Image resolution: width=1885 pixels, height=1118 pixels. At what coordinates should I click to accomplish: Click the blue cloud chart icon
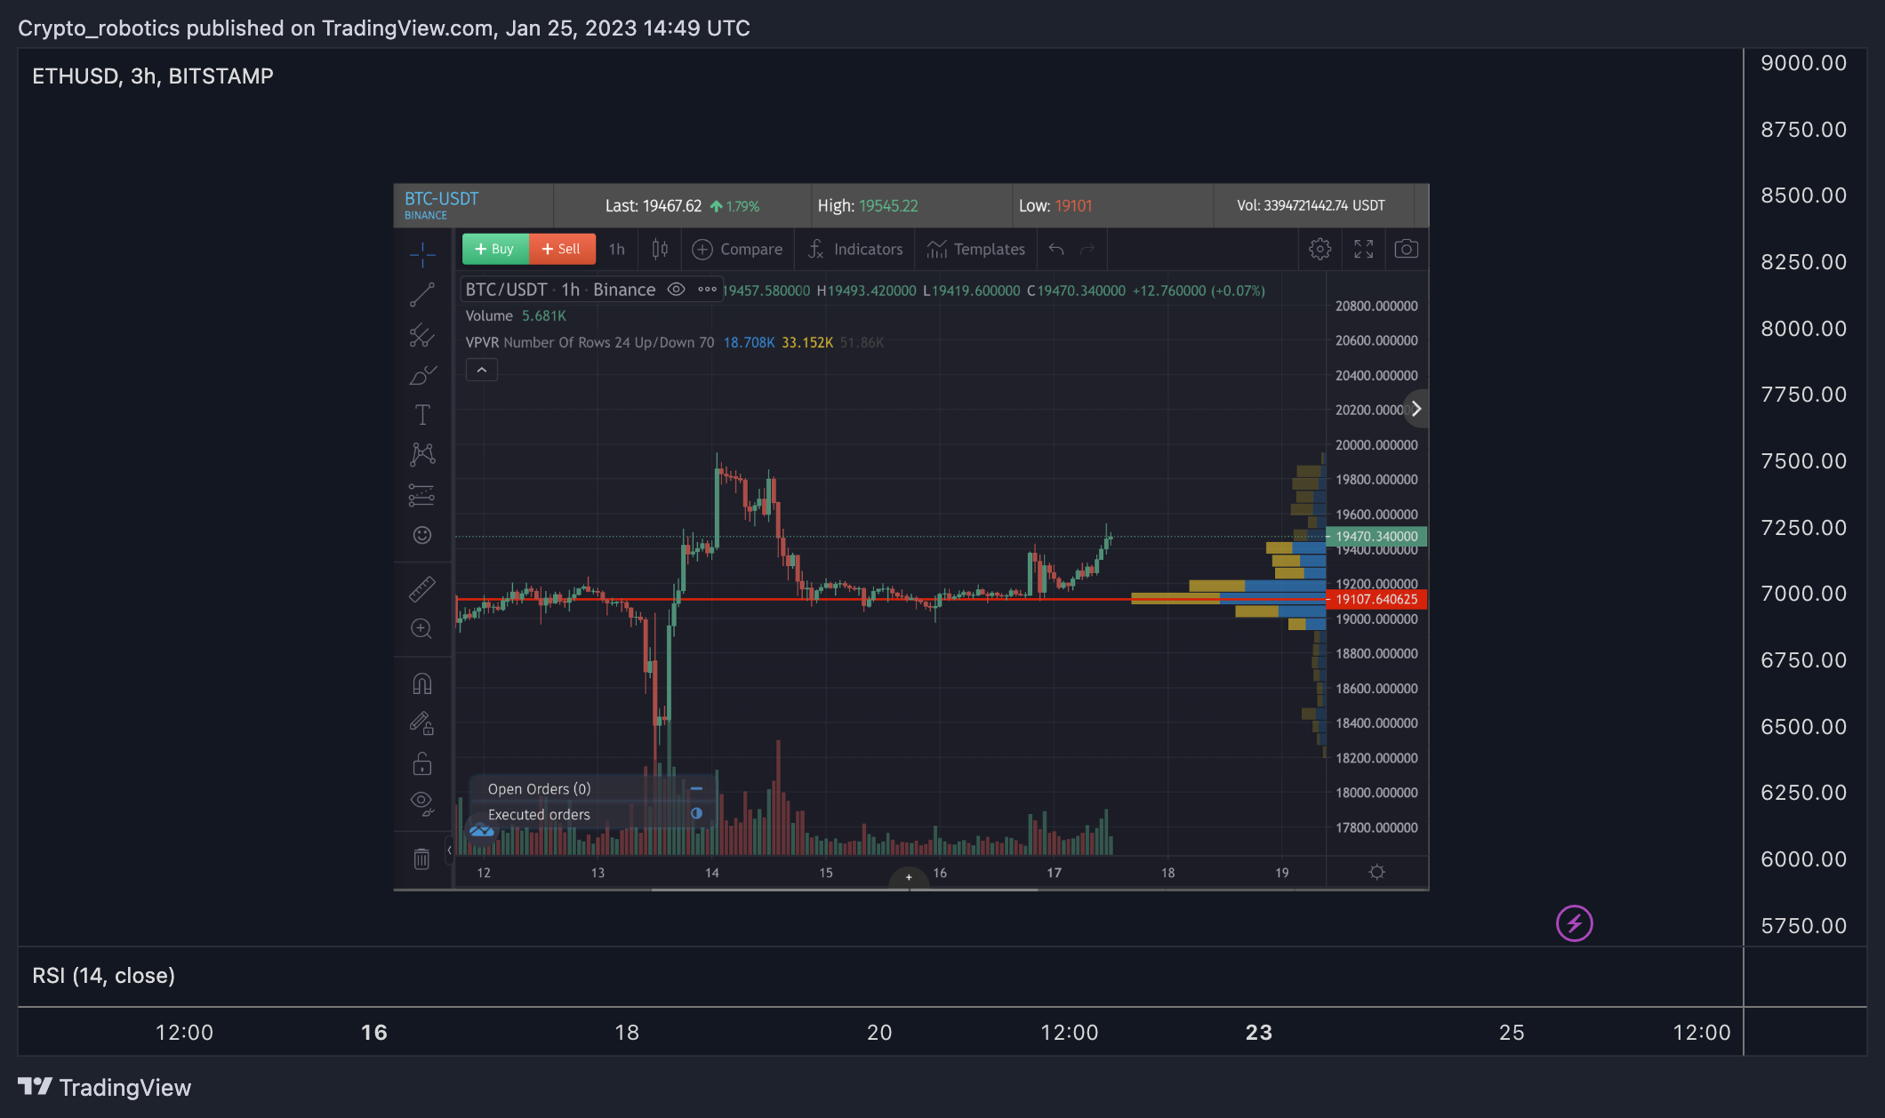(482, 831)
